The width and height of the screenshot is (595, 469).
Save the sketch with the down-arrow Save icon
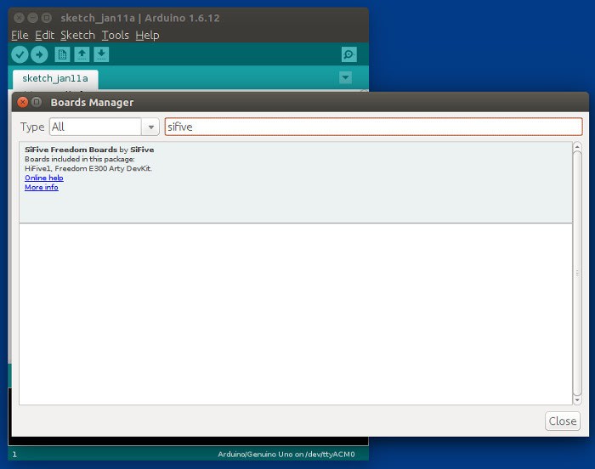101,54
